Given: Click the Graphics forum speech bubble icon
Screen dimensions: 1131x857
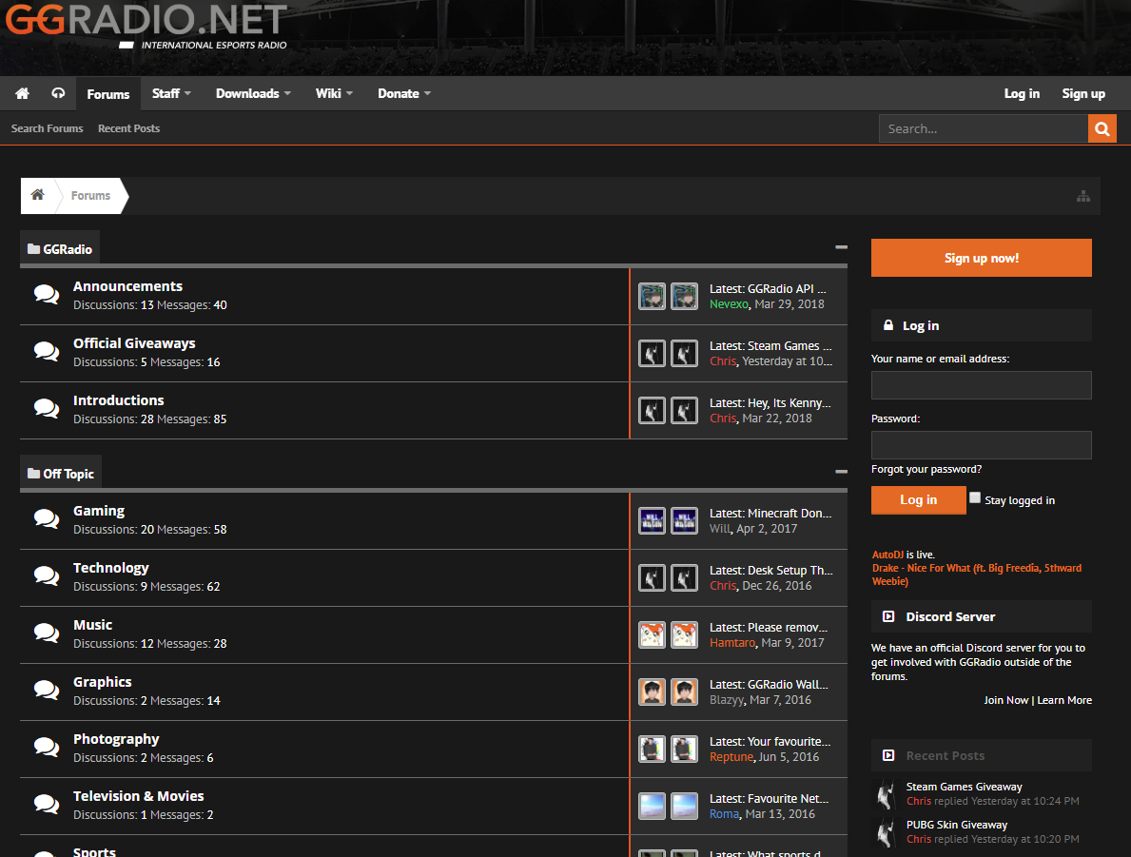Looking at the screenshot, I should point(47,691).
